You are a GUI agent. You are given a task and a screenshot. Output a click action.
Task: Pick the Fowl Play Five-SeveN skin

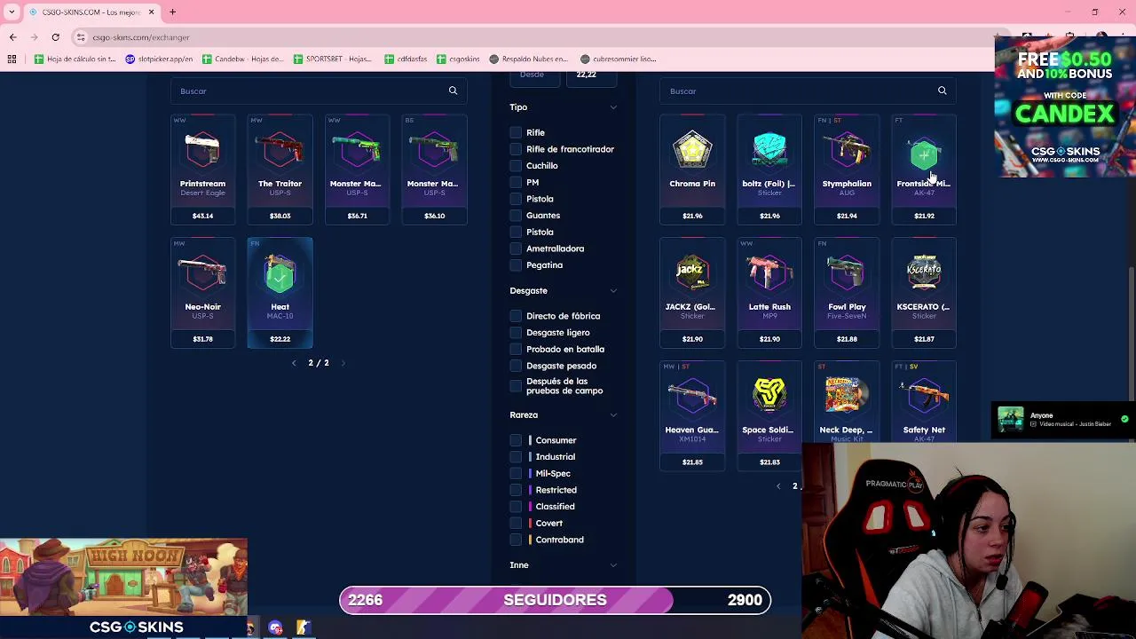coord(847,293)
